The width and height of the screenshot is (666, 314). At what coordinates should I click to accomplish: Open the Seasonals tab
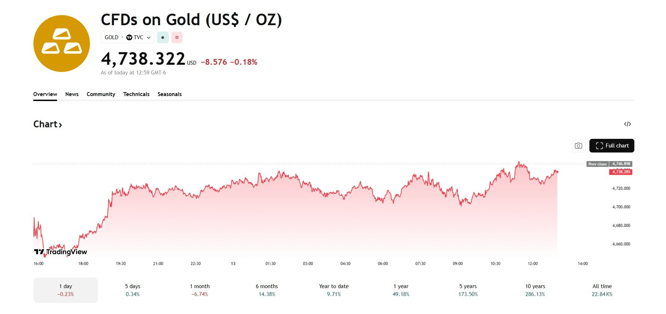point(169,94)
